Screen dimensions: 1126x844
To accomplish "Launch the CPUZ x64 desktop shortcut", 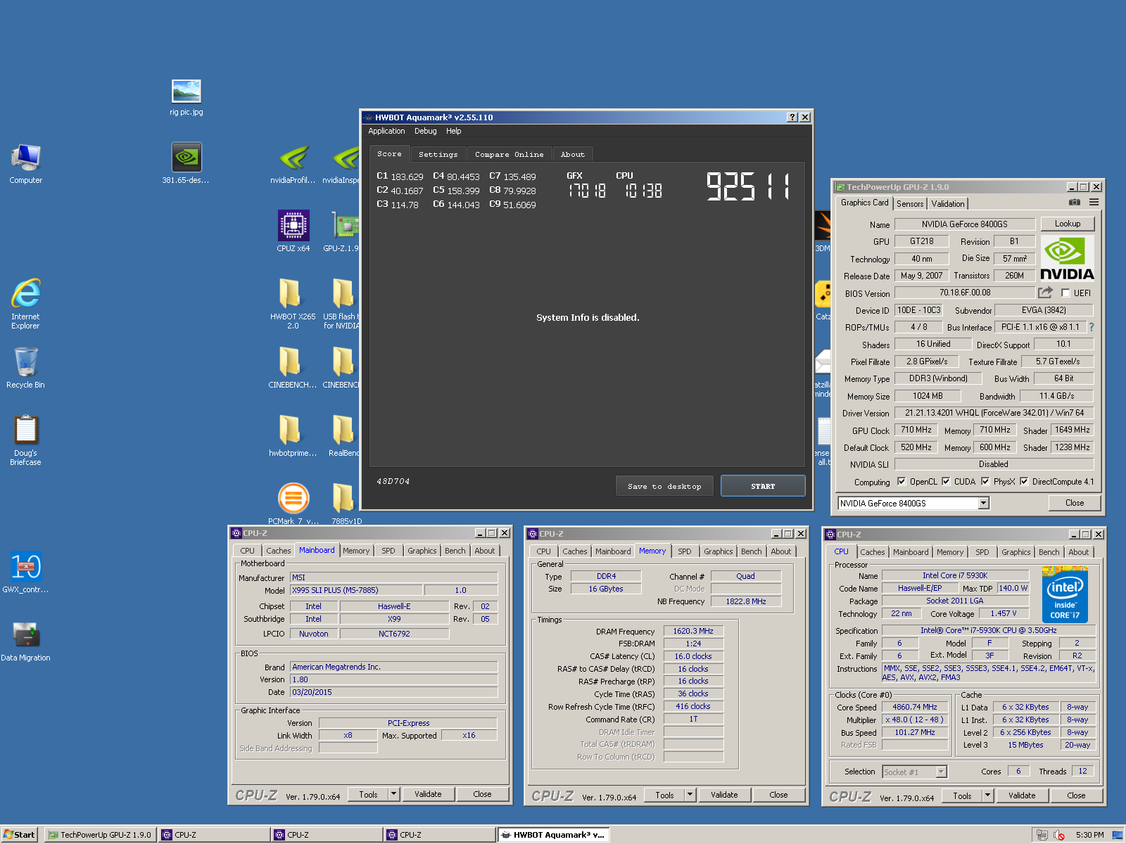I will pos(293,231).
